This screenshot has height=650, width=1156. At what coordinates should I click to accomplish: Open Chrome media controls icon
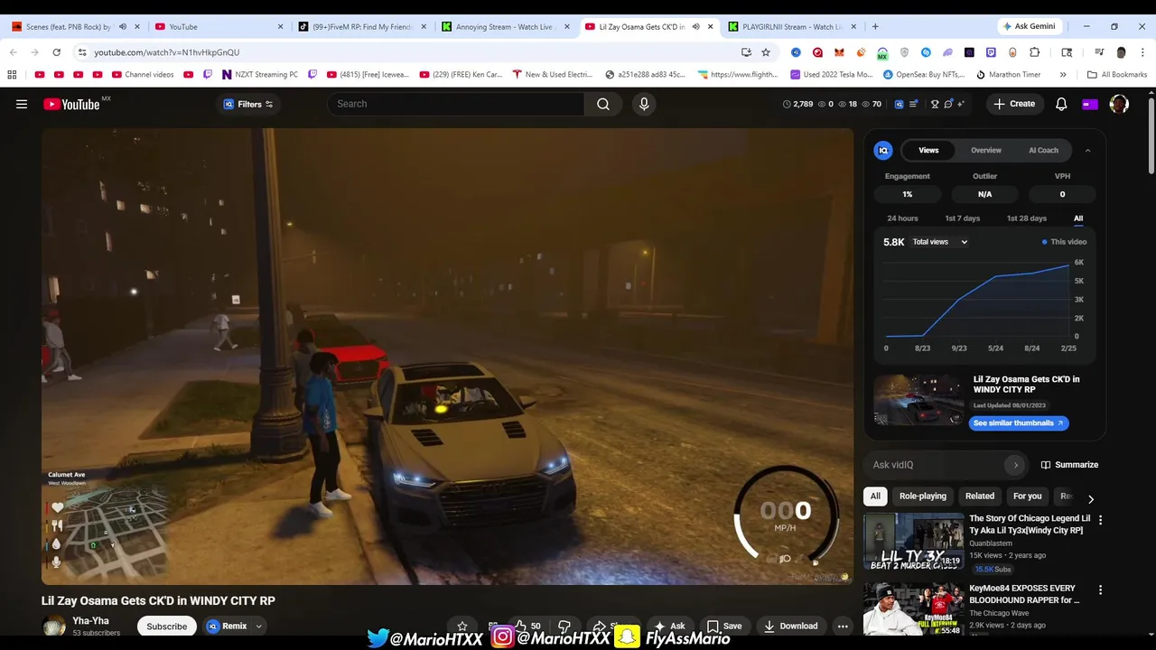pyautogui.click(x=1099, y=52)
